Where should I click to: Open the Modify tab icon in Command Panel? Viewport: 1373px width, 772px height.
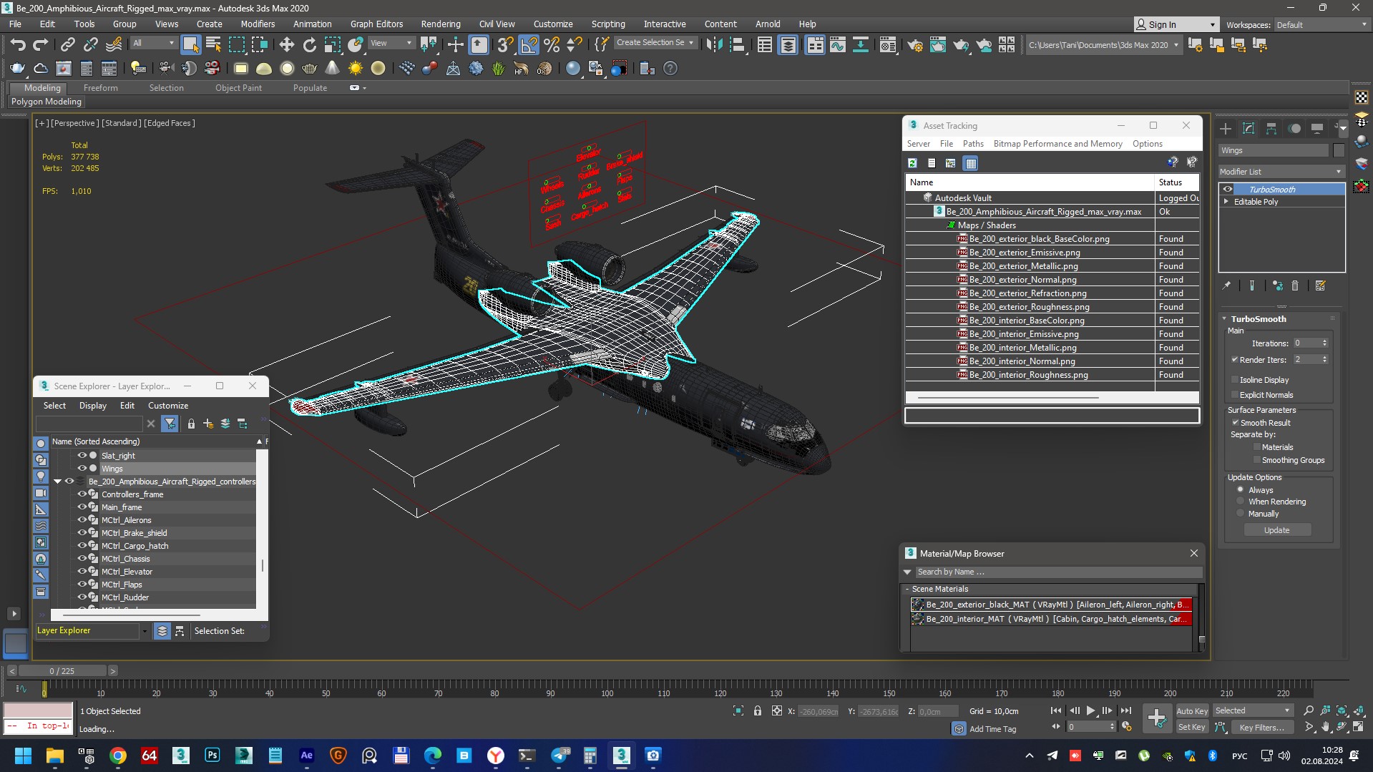pos(1249,129)
